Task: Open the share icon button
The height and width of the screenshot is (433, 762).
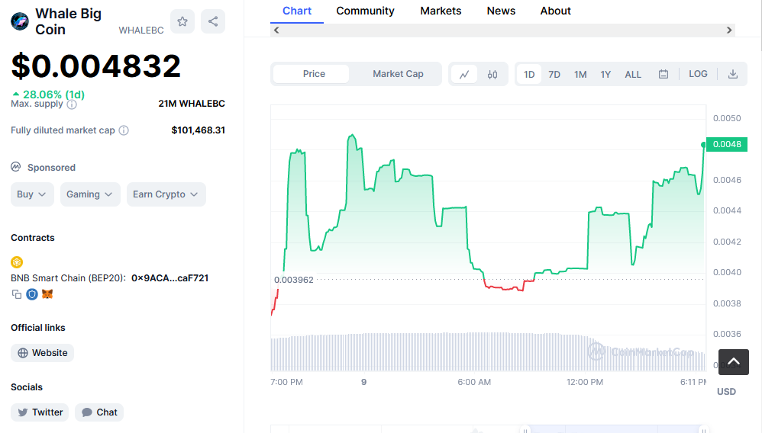Action: (x=213, y=21)
